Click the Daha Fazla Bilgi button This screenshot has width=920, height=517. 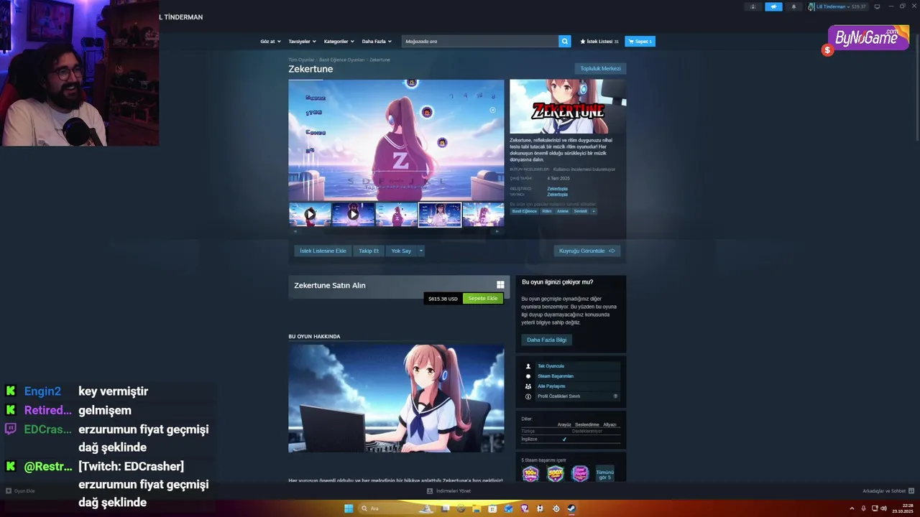pyautogui.click(x=546, y=340)
